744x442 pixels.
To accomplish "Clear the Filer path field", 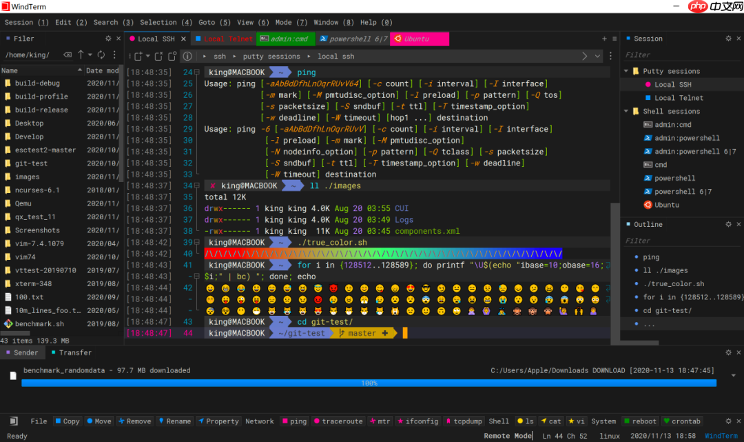I will [68, 54].
